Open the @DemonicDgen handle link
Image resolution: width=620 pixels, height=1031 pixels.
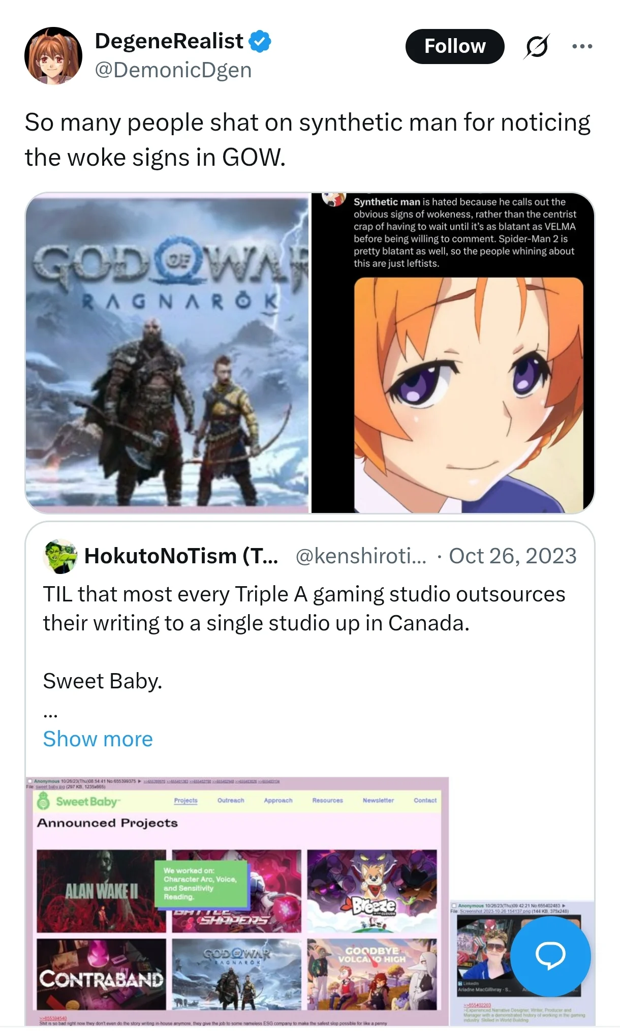173,70
